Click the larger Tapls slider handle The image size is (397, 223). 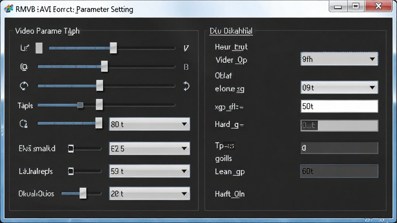point(99,105)
